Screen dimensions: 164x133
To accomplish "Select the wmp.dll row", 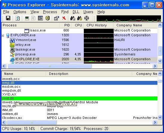I will [80, 83].
